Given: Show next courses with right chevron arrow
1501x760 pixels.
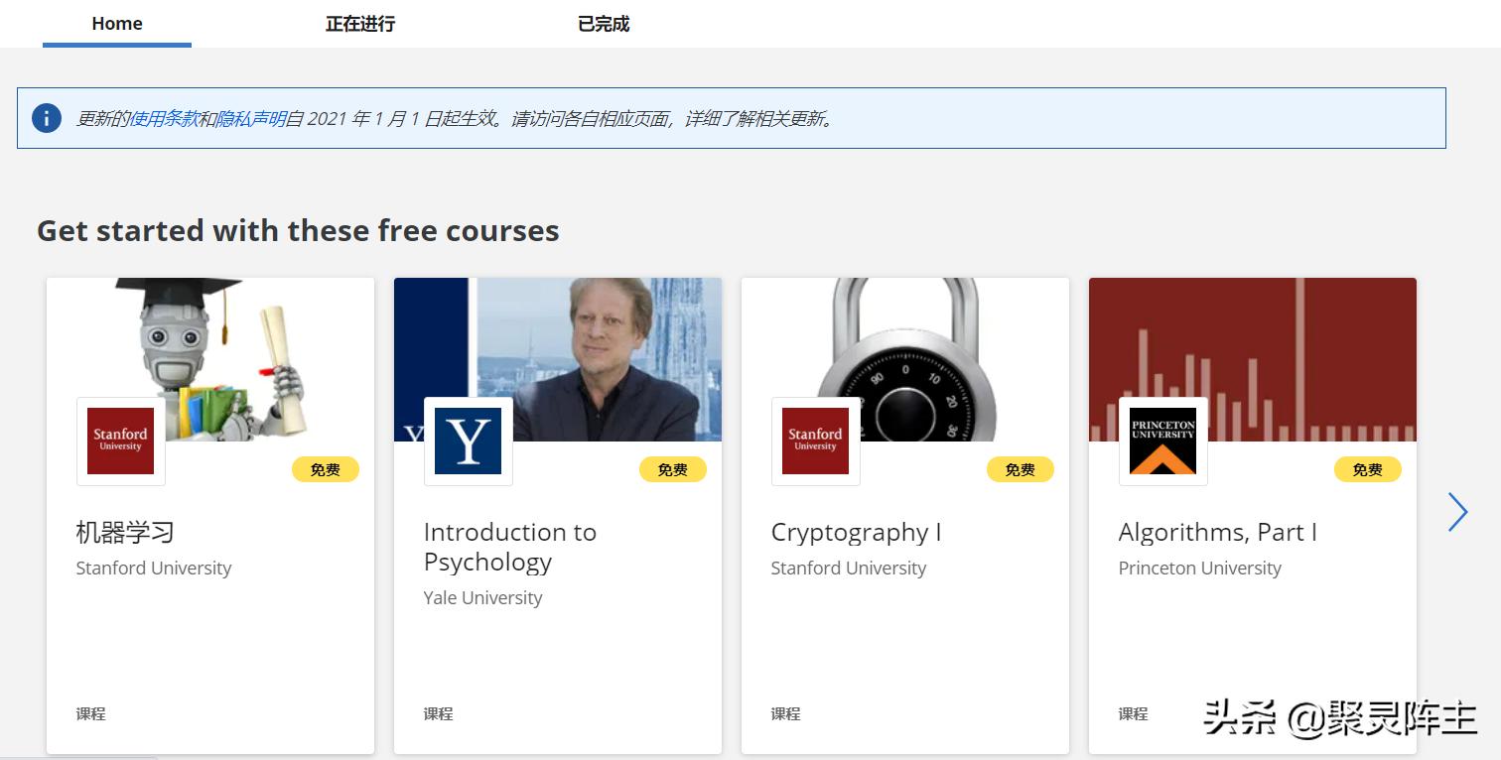Looking at the screenshot, I should 1457,512.
